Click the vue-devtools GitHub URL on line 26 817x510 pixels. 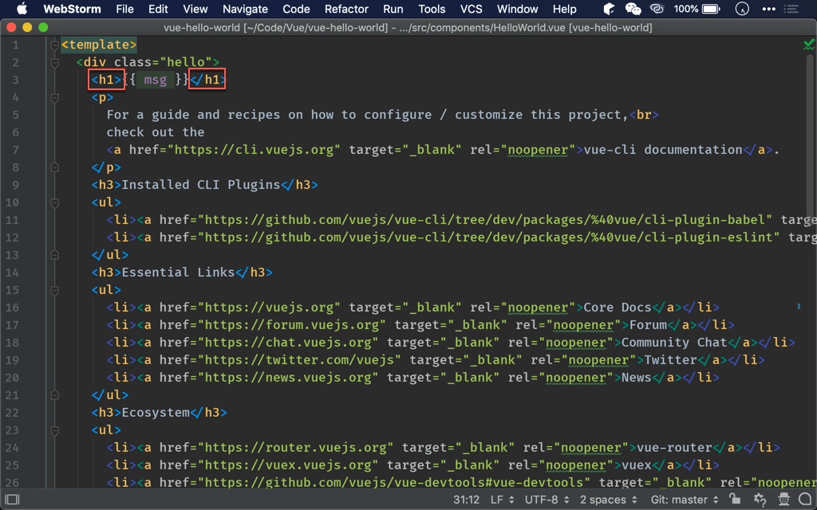point(394,482)
